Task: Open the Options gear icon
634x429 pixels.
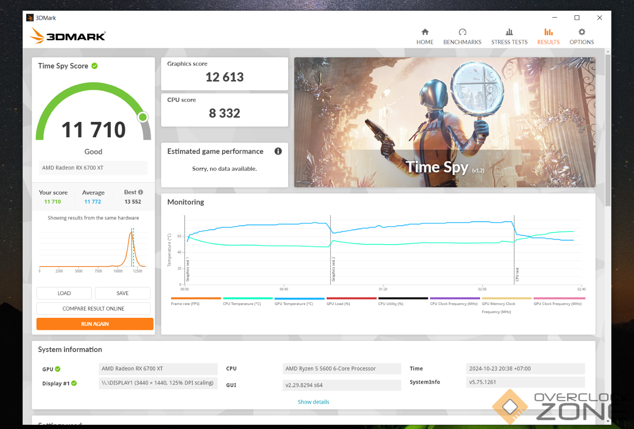Action: pyautogui.click(x=581, y=33)
